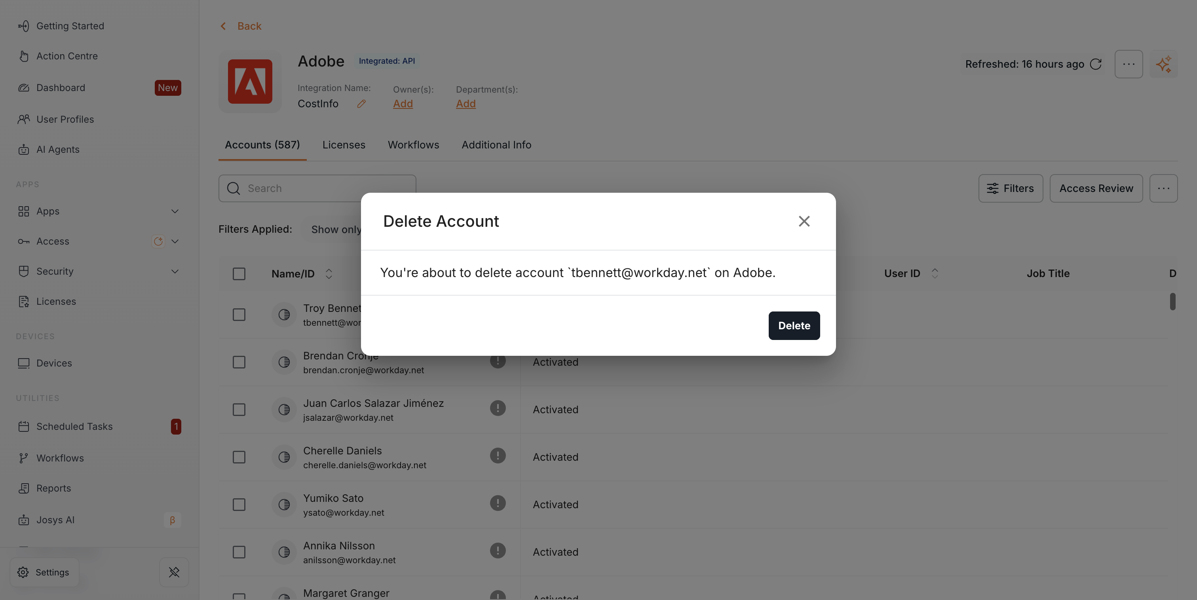The width and height of the screenshot is (1197, 600).
Task: Click the Devices laptop icon
Action: (x=24, y=363)
